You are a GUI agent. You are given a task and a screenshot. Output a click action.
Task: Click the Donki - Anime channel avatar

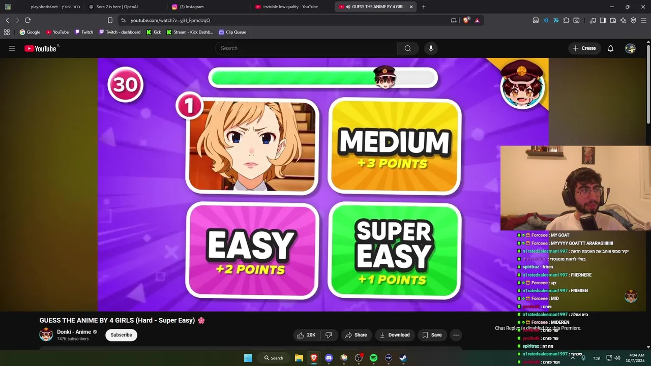[x=46, y=334]
